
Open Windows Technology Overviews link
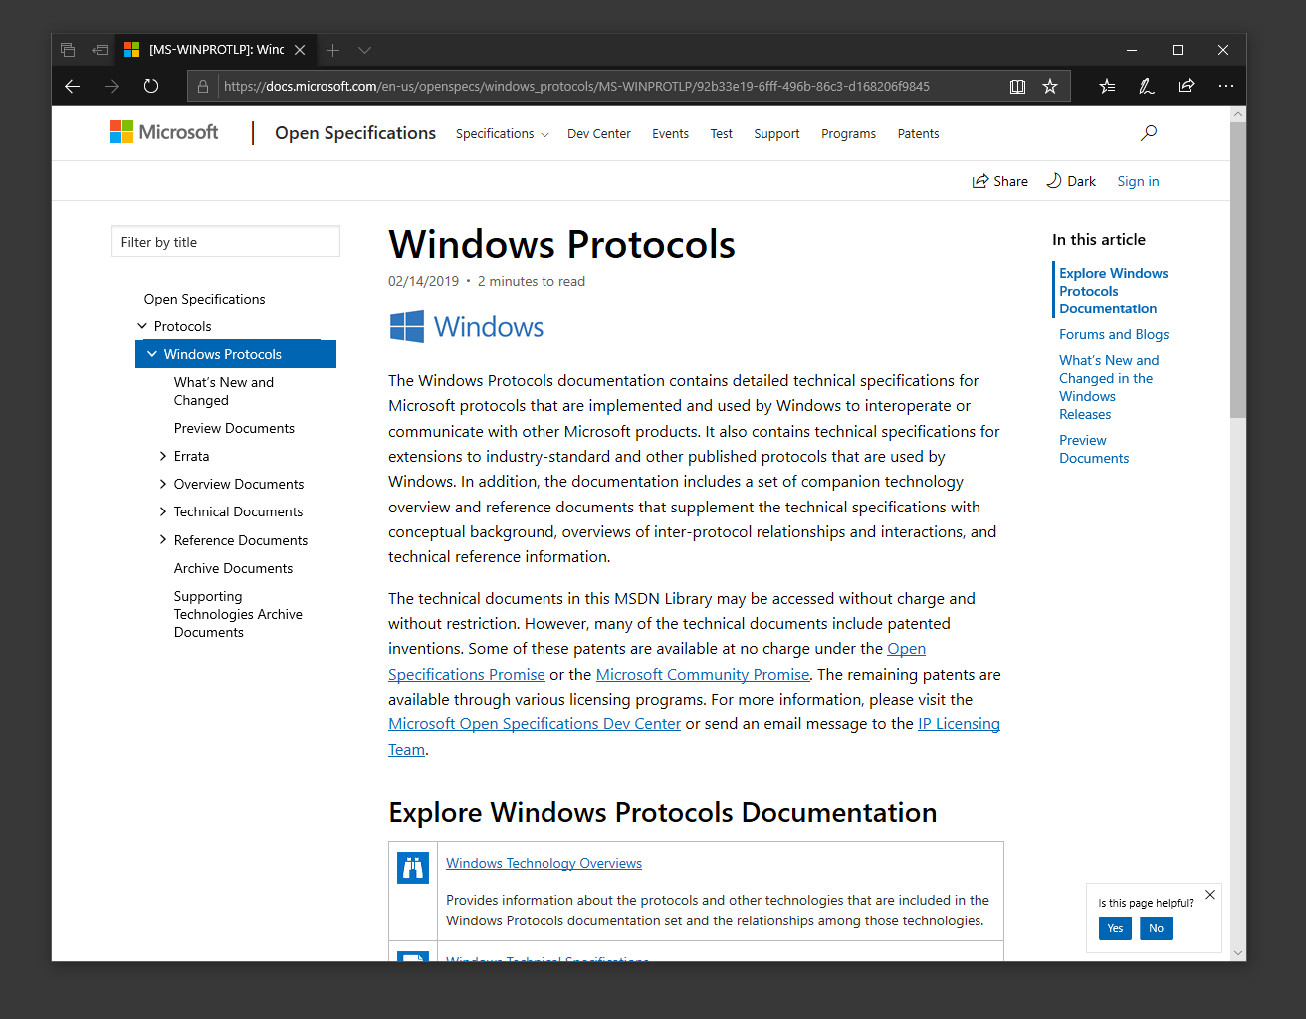[544, 863]
